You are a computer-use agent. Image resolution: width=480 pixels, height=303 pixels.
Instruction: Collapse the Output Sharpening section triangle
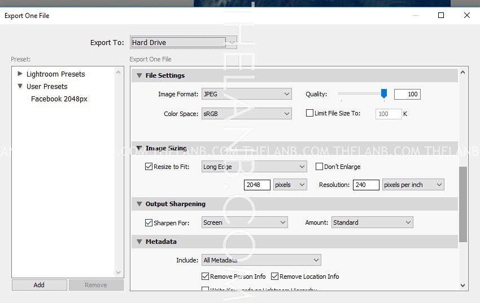pyautogui.click(x=139, y=204)
